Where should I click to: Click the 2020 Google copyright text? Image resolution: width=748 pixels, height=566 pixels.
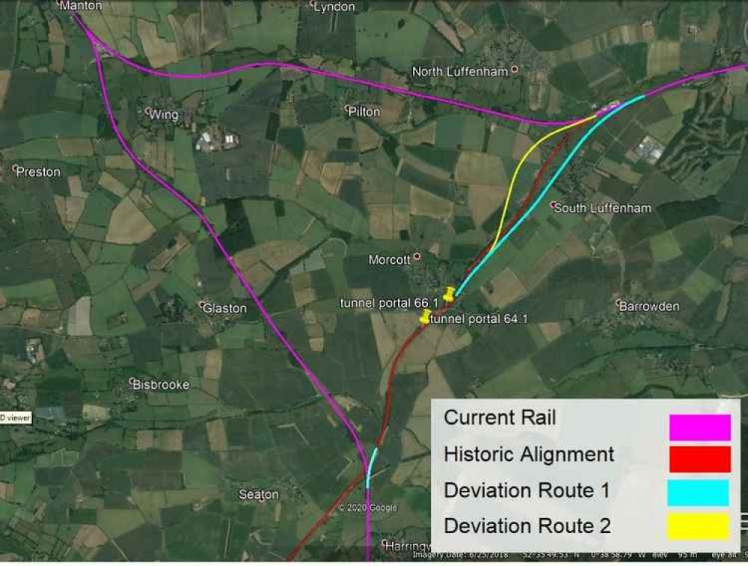pyautogui.click(x=367, y=508)
